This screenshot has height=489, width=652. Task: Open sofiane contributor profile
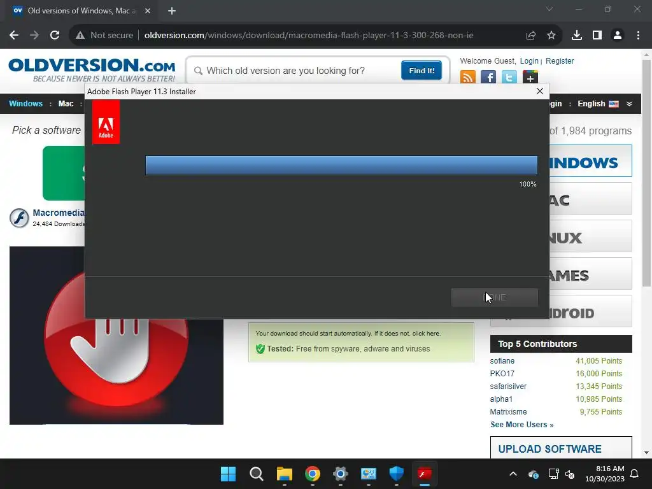tap(502, 361)
